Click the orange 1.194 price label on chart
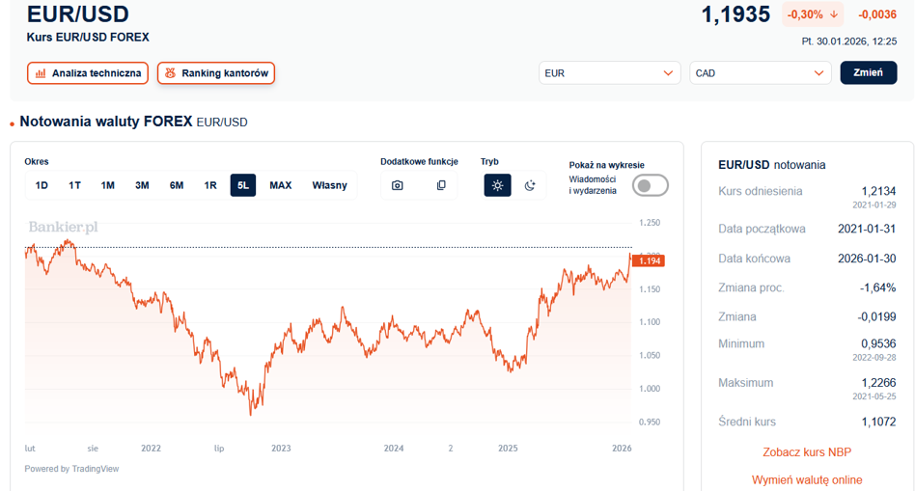 [x=649, y=260]
